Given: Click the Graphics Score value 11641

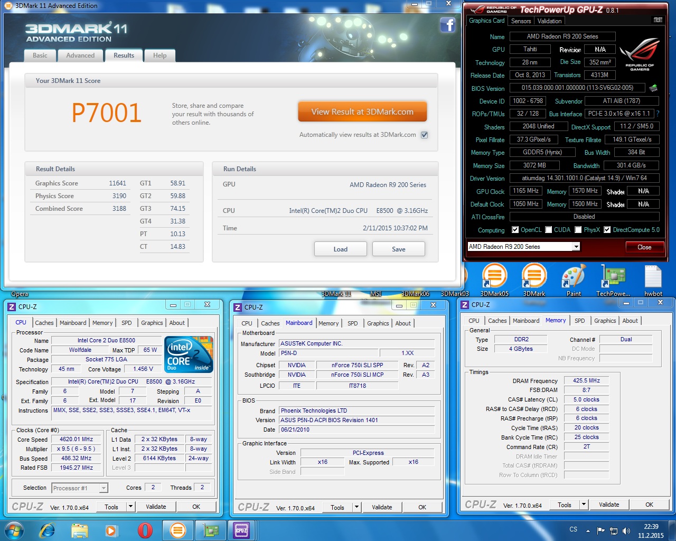Looking at the screenshot, I should pos(117,183).
